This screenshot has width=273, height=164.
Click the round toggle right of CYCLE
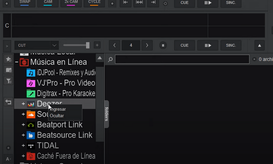click(x=112, y=3)
